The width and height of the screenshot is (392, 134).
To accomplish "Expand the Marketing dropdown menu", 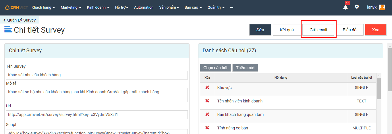I will click(71, 7).
